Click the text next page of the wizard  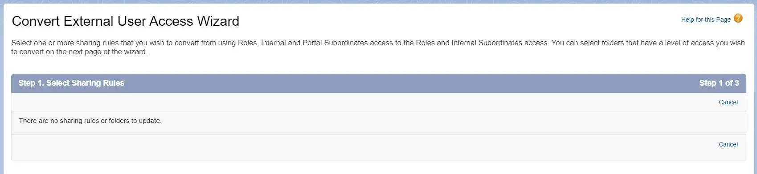(101, 52)
